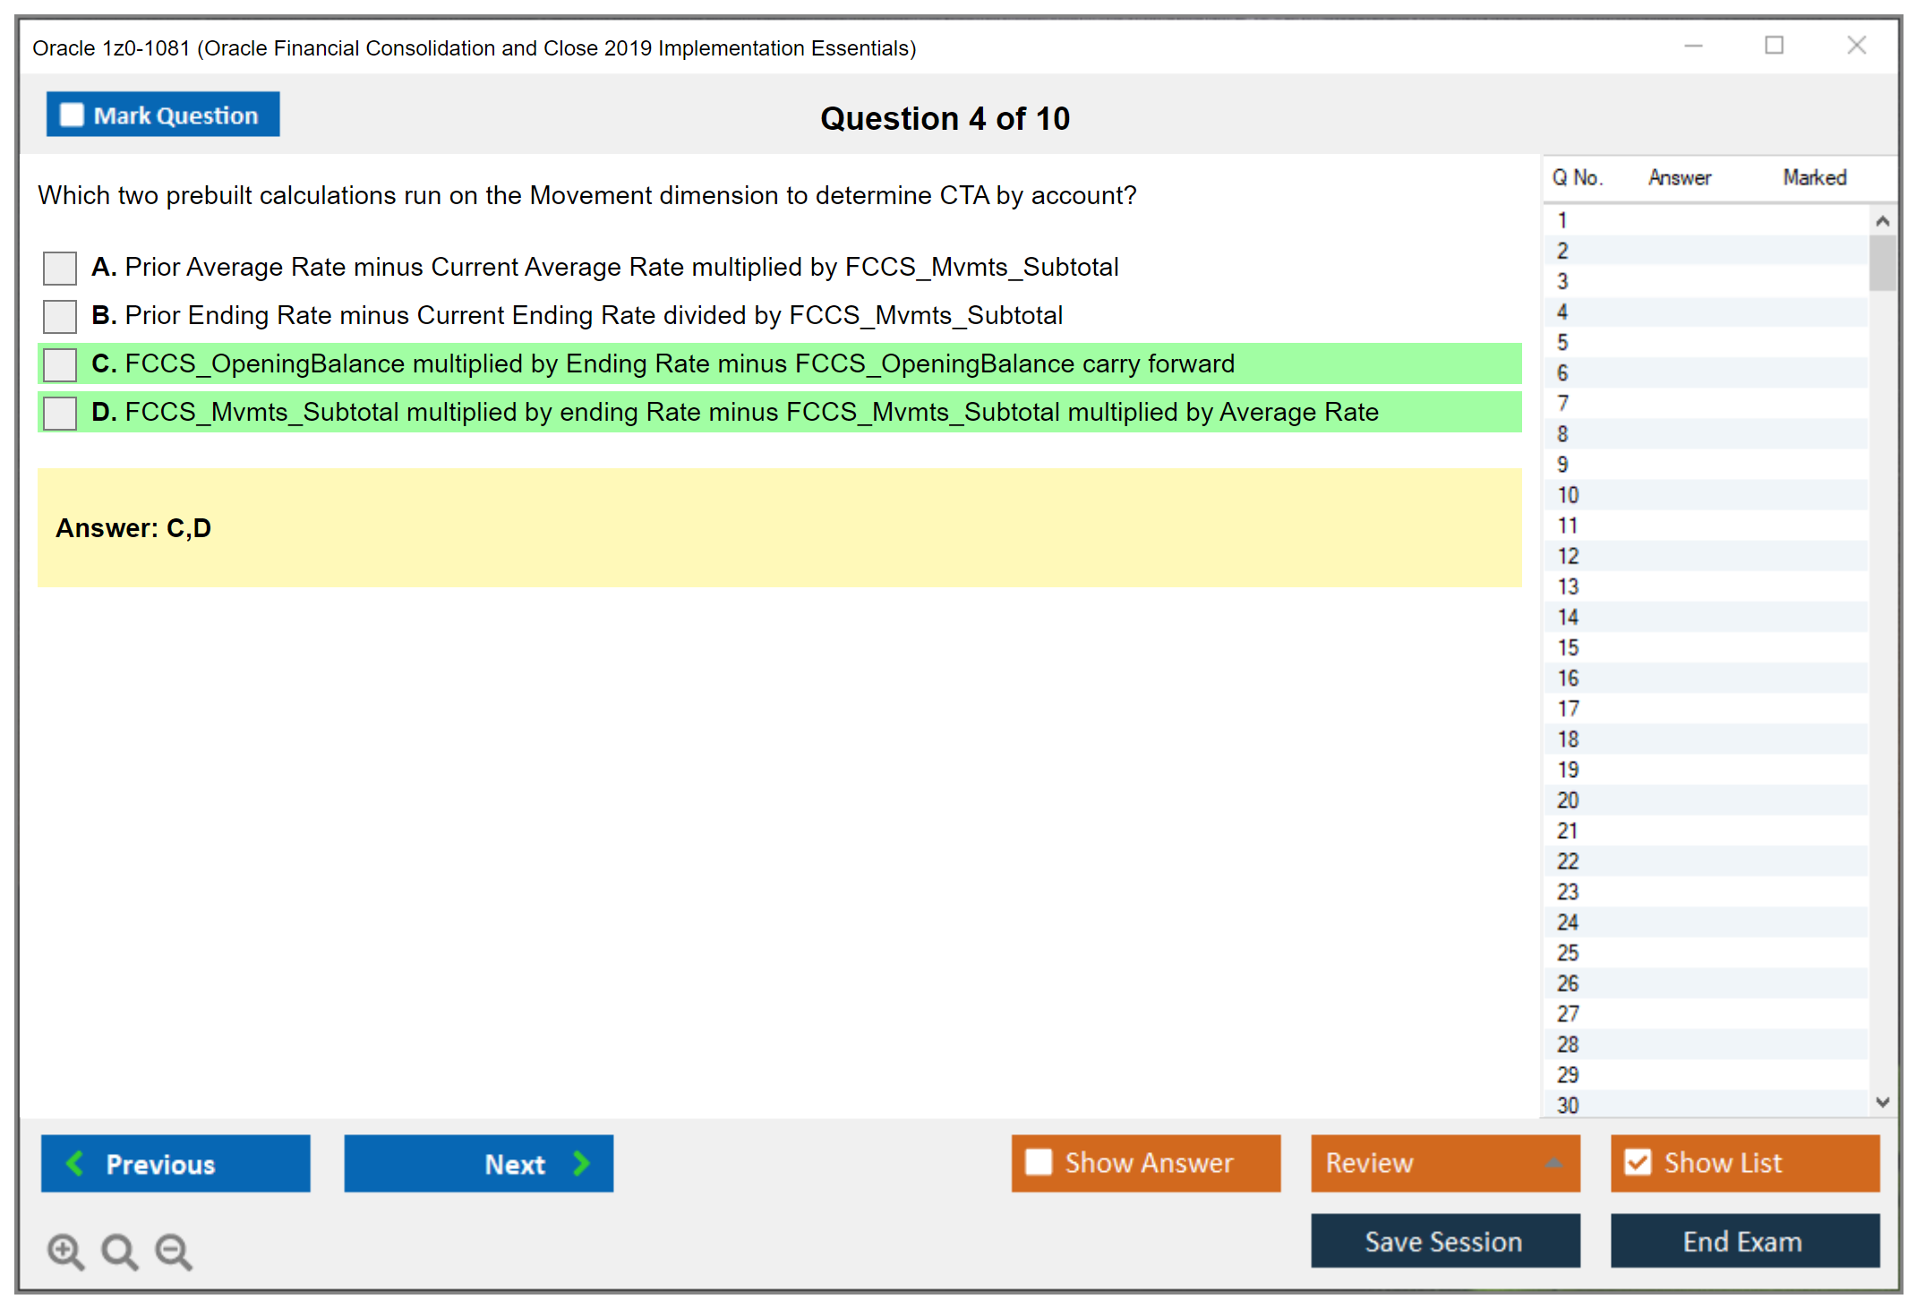Image resolution: width=1925 pixels, height=1316 pixels.
Task: Click the zoom out magnifier icon
Action: (x=174, y=1251)
